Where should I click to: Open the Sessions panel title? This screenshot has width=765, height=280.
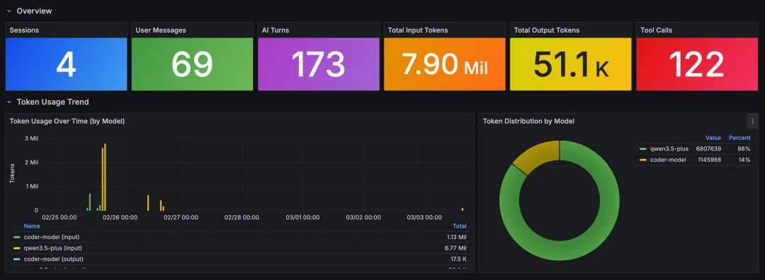pyautogui.click(x=24, y=30)
